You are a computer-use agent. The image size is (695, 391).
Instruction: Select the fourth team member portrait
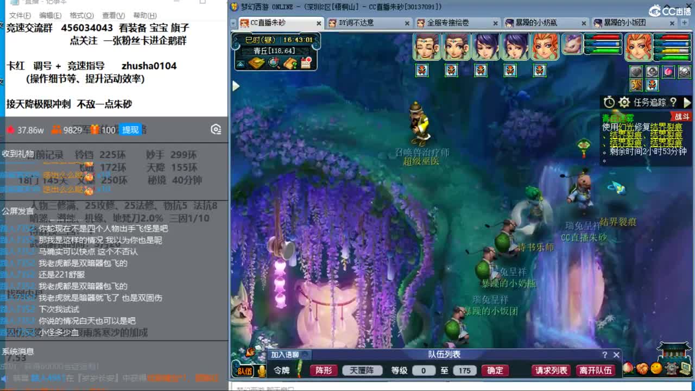[514, 46]
